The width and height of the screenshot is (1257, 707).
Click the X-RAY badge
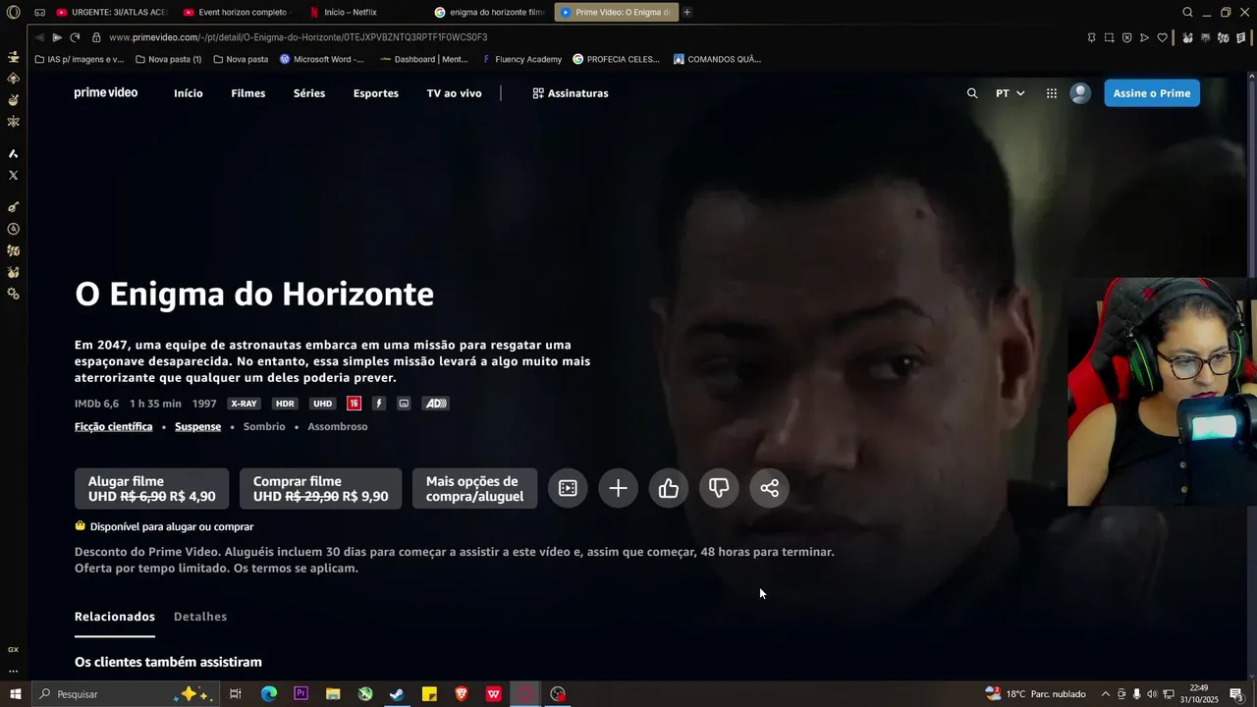[244, 404]
